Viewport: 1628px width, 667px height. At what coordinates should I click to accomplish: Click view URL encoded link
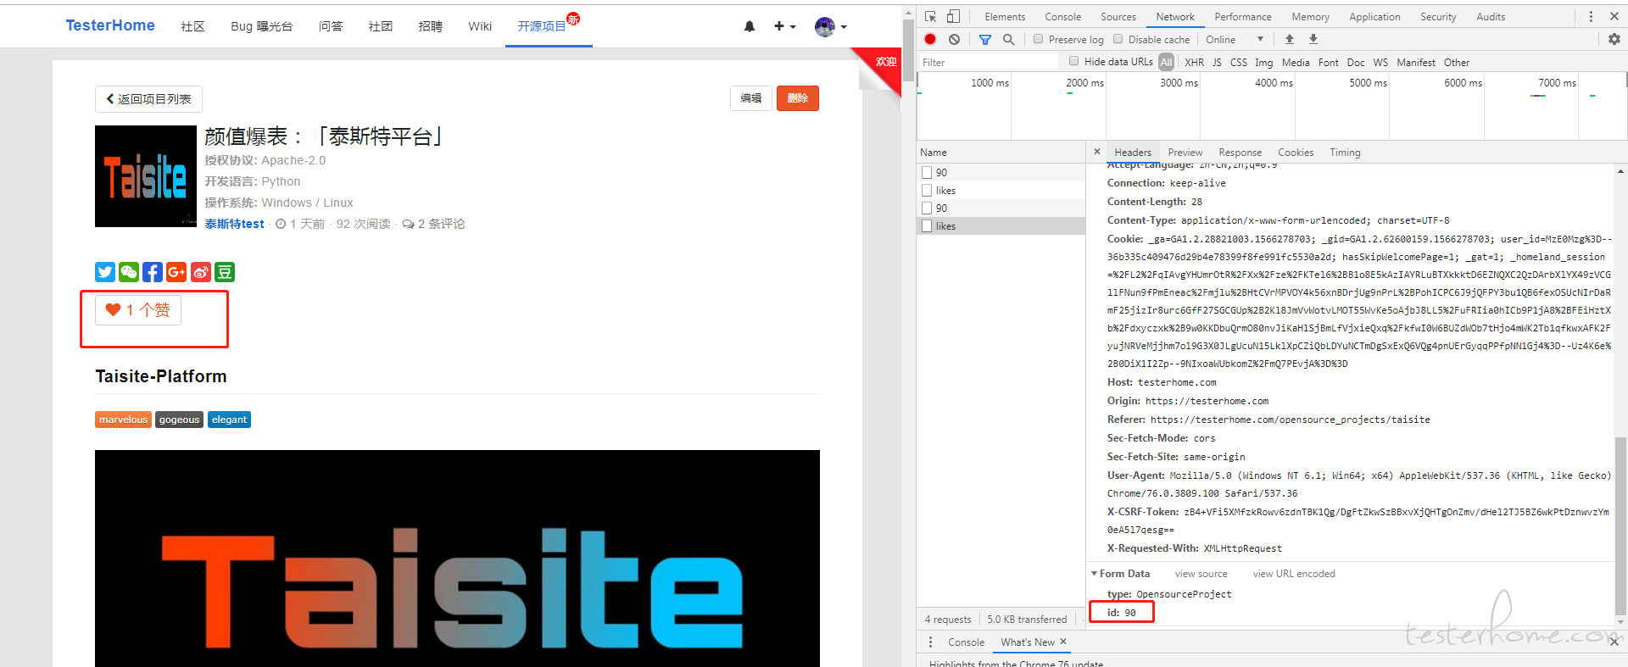tap(1294, 574)
